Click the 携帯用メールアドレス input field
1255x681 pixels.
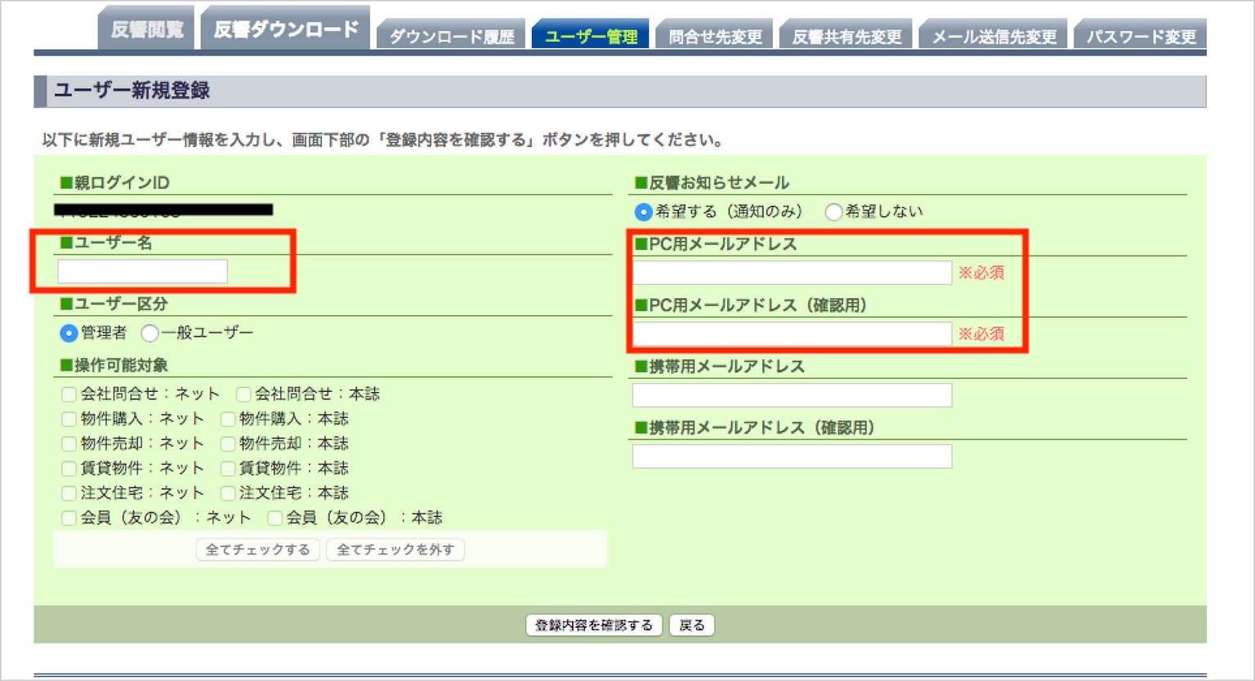pyautogui.click(x=792, y=395)
